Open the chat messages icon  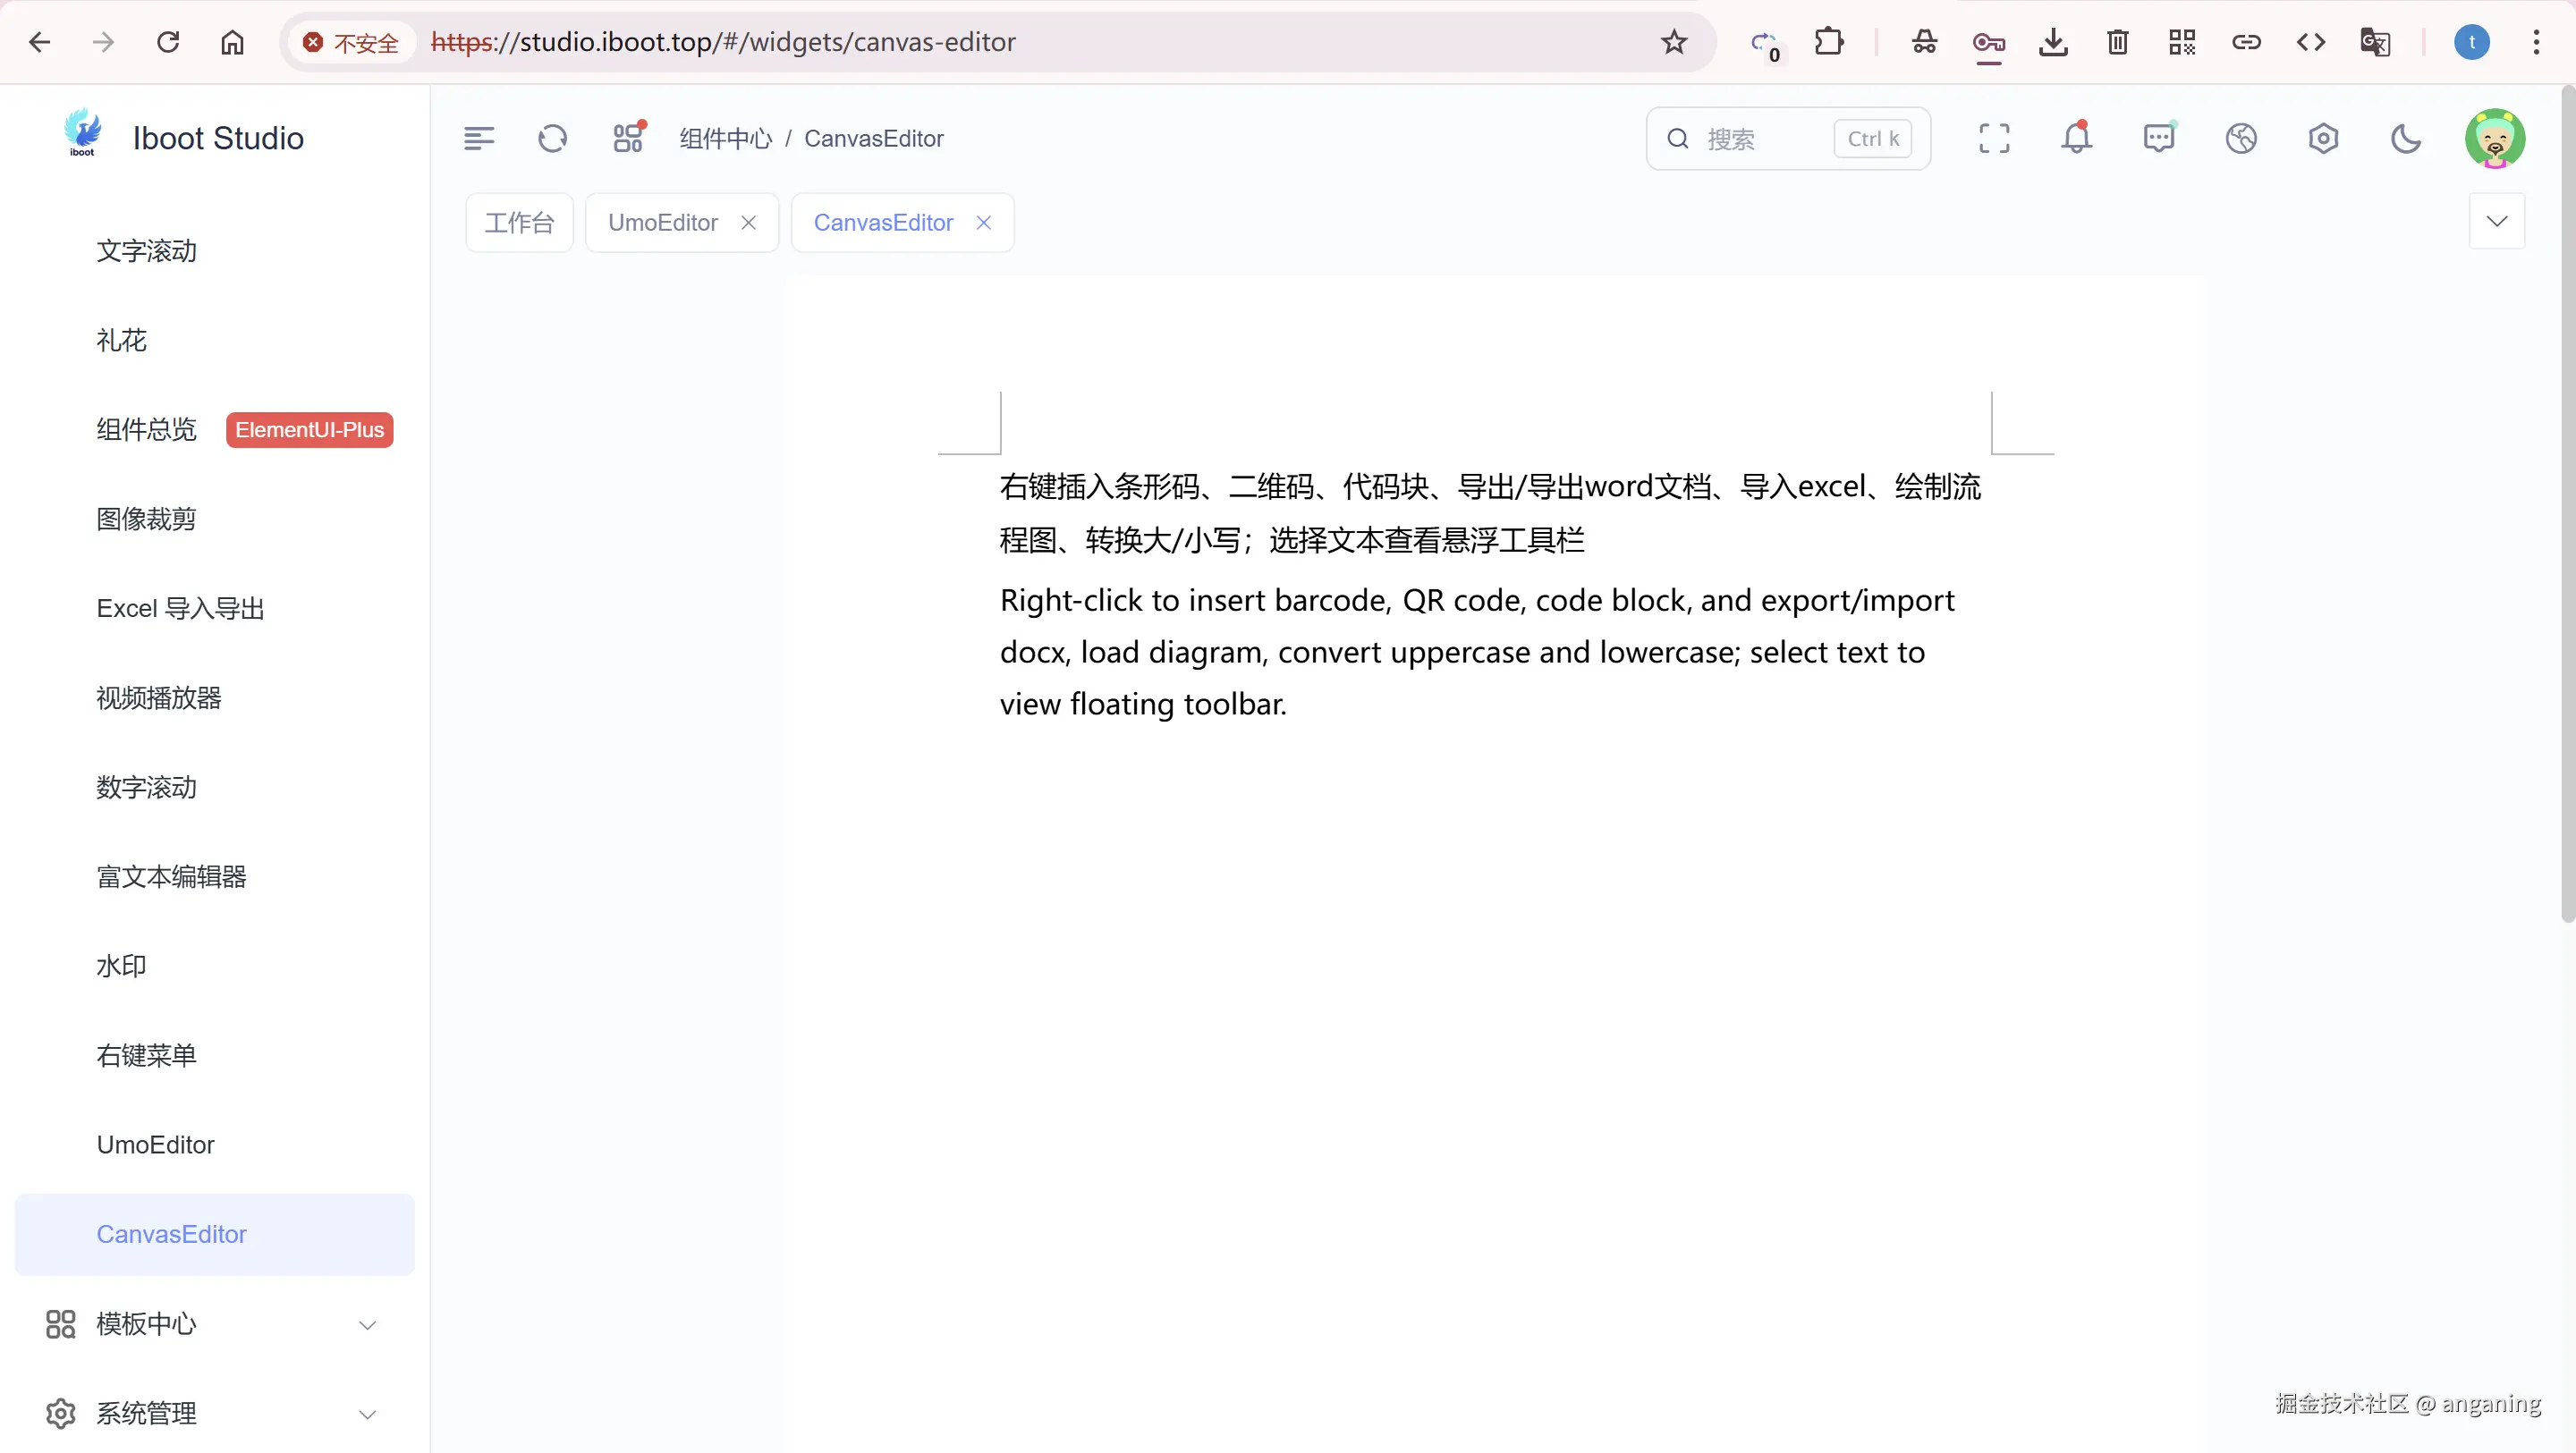[x=2158, y=138]
